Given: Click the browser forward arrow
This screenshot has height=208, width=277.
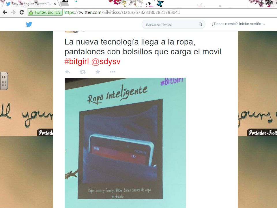Looking at the screenshot, I should (14, 12).
